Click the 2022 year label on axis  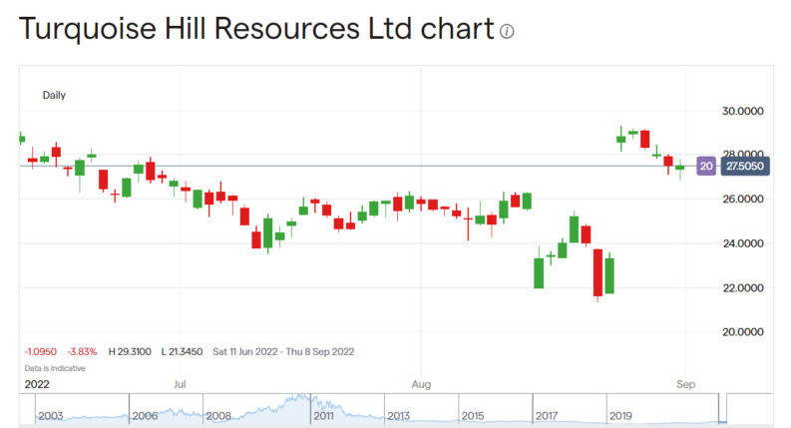(x=37, y=384)
